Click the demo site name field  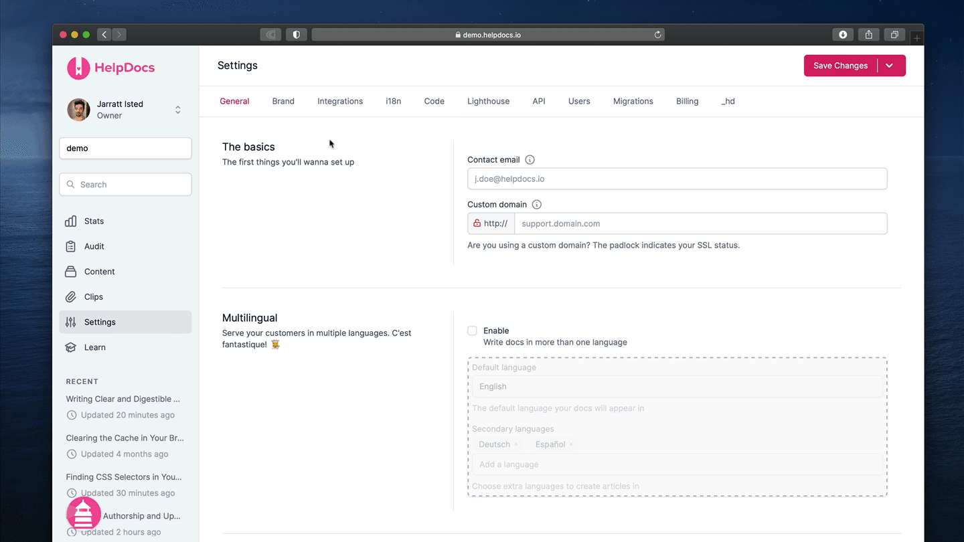(x=125, y=149)
